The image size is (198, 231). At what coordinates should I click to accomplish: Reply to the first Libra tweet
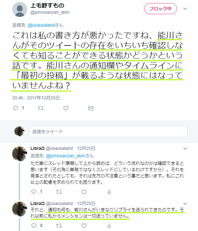click(34, 192)
